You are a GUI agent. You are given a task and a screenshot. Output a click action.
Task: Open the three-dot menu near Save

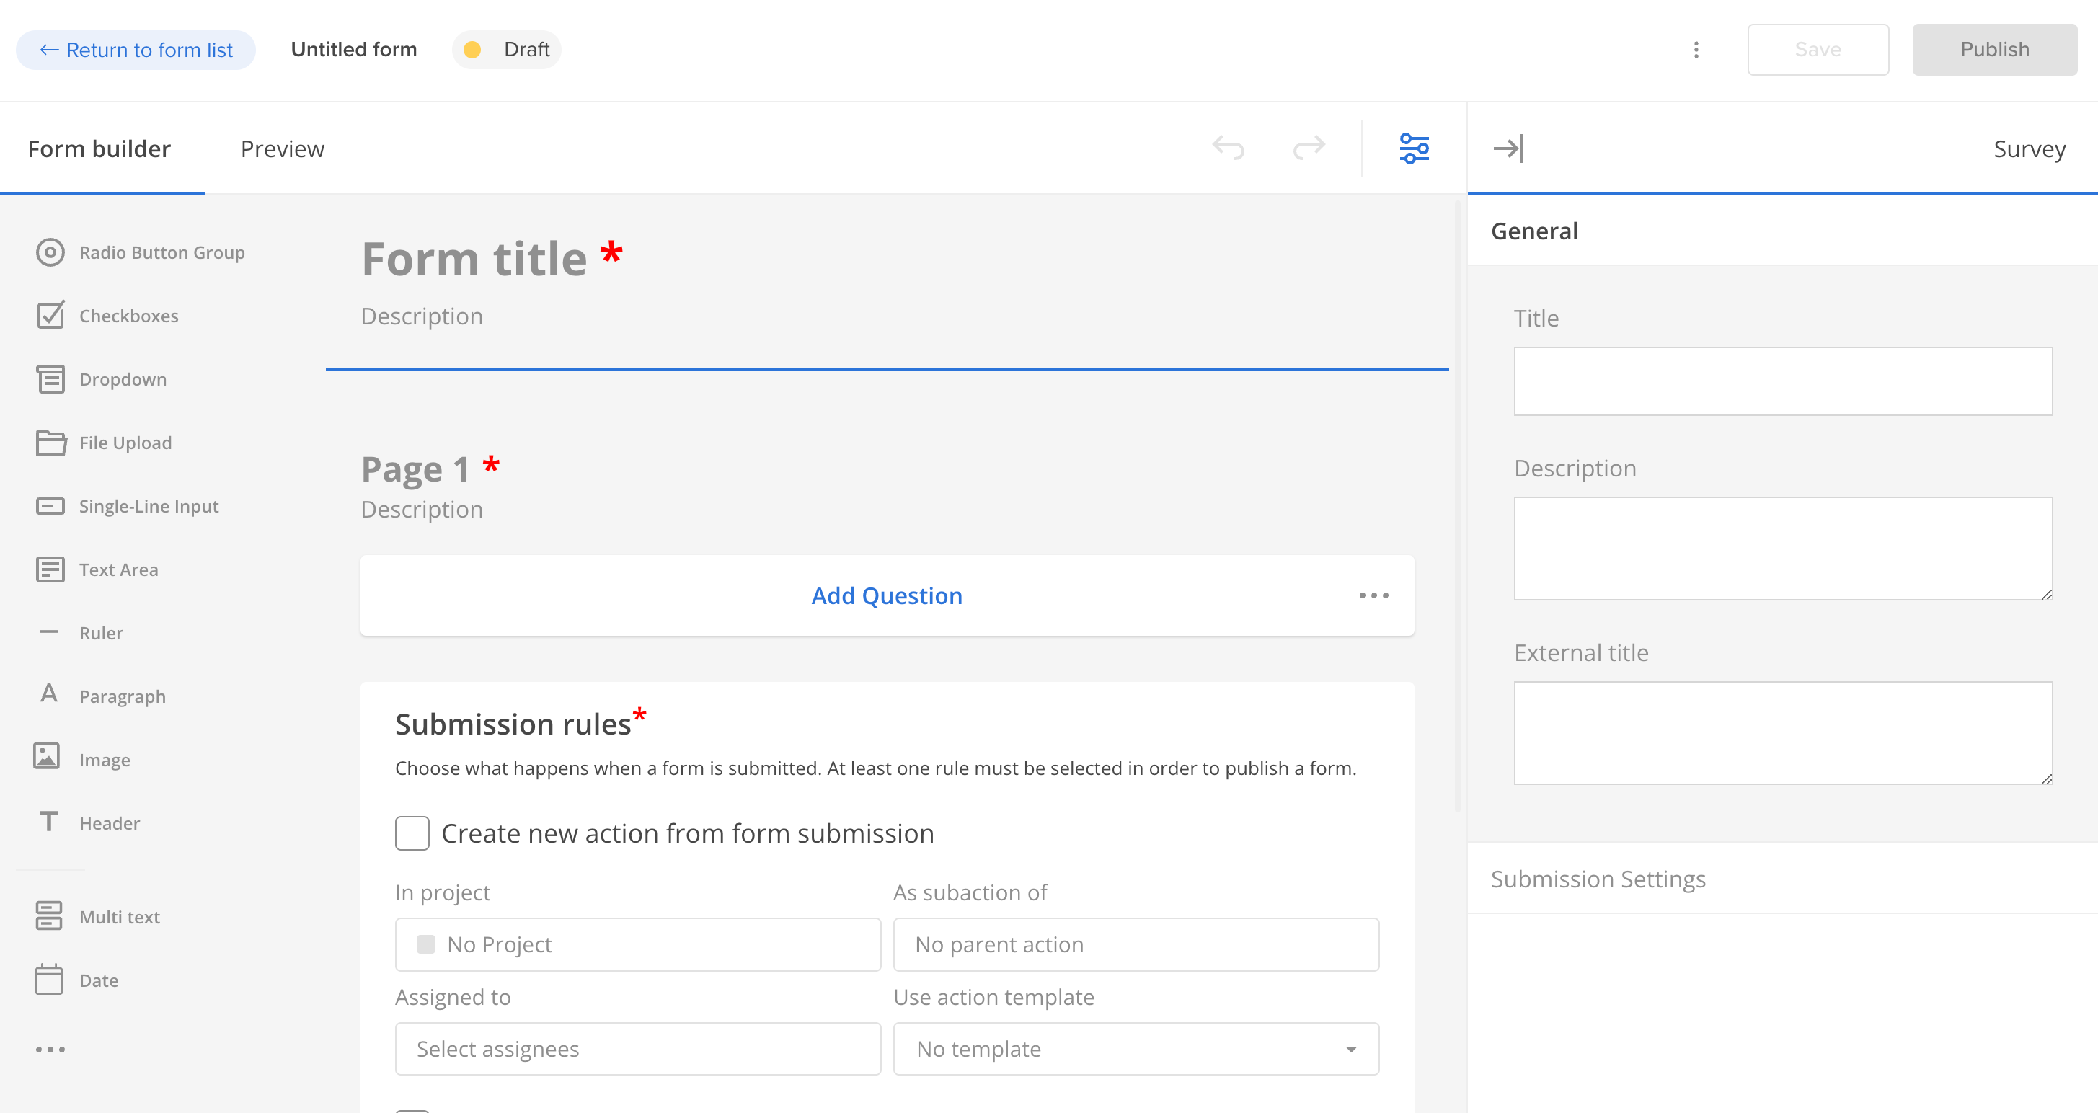point(1696,49)
